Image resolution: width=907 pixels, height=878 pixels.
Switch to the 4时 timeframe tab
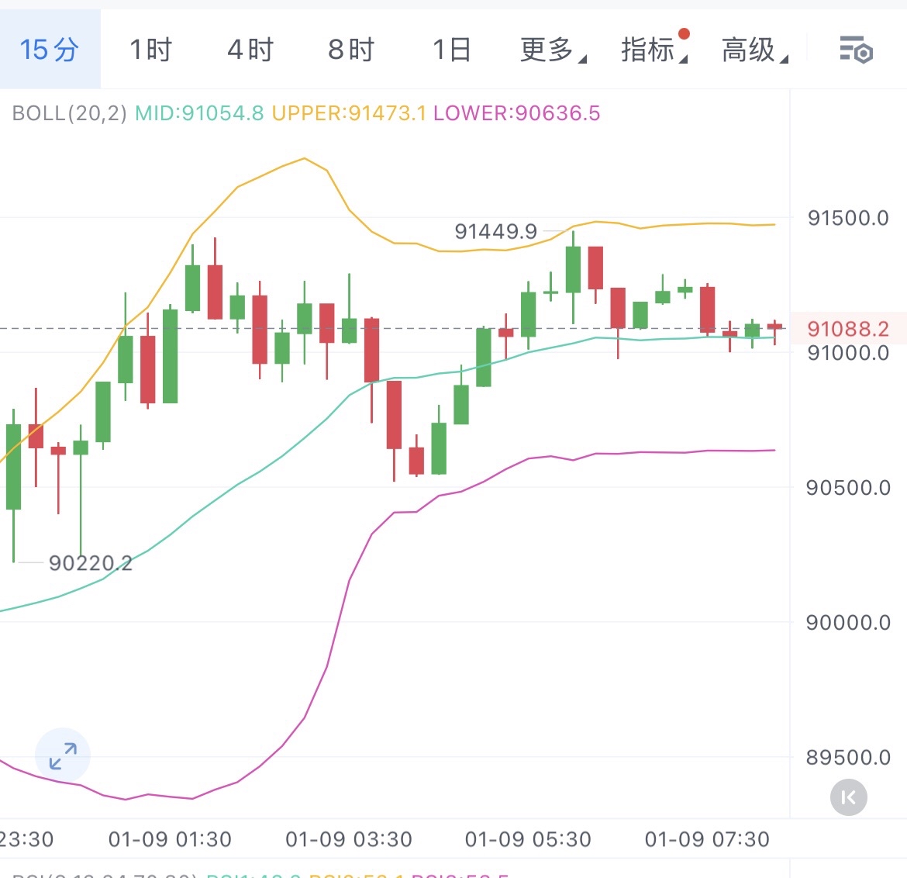250,48
